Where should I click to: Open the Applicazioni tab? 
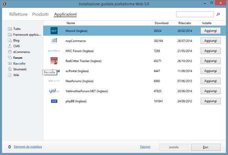pyautogui.click(x=65, y=14)
